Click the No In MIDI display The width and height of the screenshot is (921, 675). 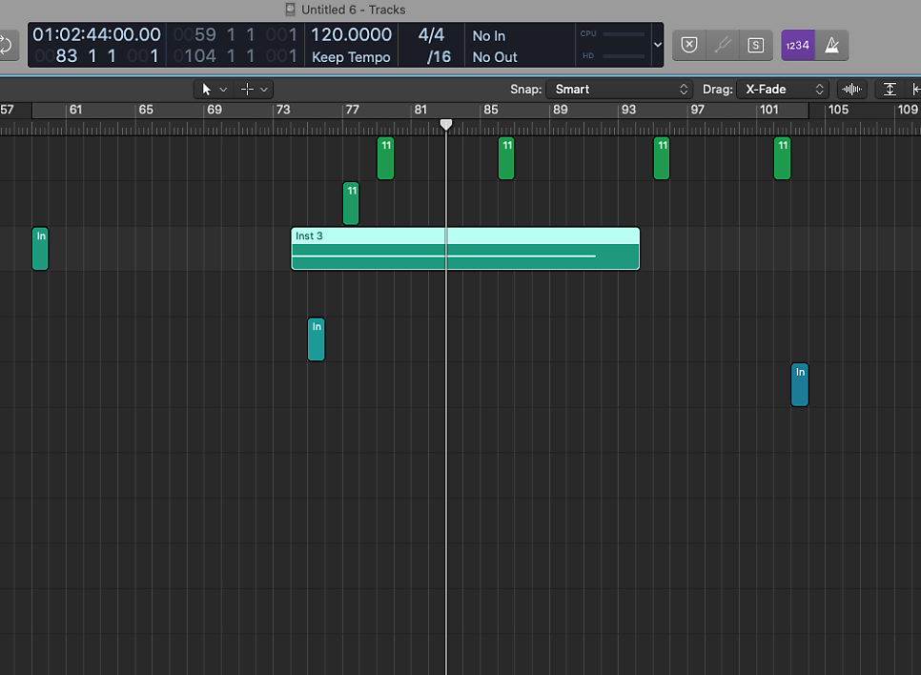click(489, 36)
